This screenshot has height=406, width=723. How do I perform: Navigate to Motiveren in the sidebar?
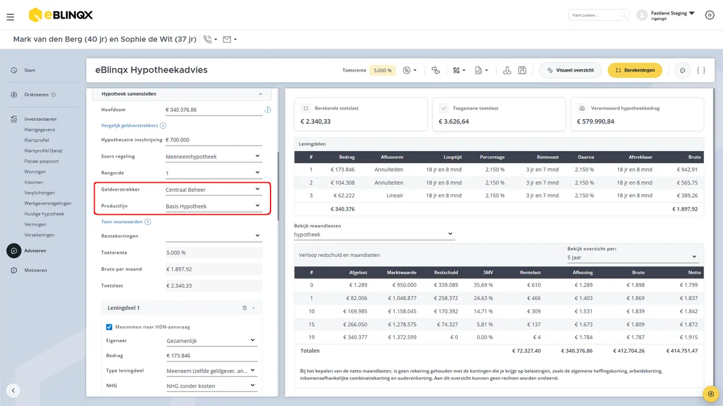[35, 271]
